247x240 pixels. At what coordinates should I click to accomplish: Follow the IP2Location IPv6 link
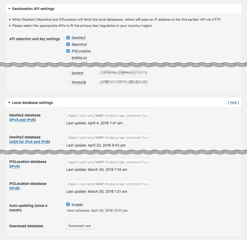14,188
